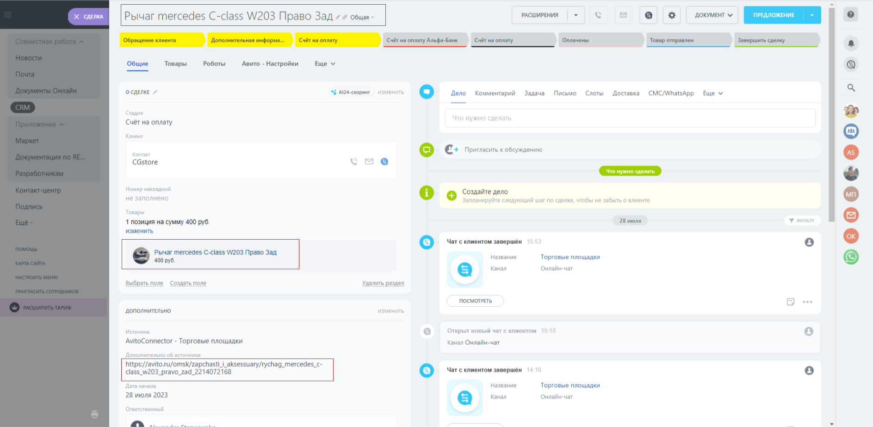Screen dimensions: 873x427
Task: Click the green plus icon beside Создайте дело
Action: [452, 196]
